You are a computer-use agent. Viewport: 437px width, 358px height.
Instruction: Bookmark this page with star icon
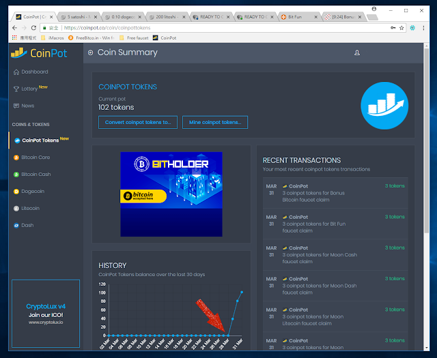tap(401, 28)
